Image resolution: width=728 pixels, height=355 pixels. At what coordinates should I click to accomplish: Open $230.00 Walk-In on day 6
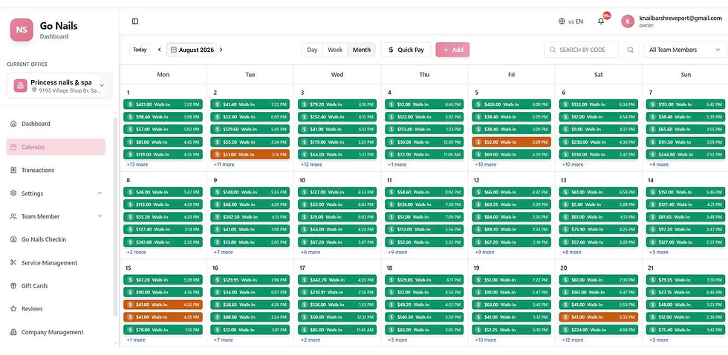(x=599, y=142)
